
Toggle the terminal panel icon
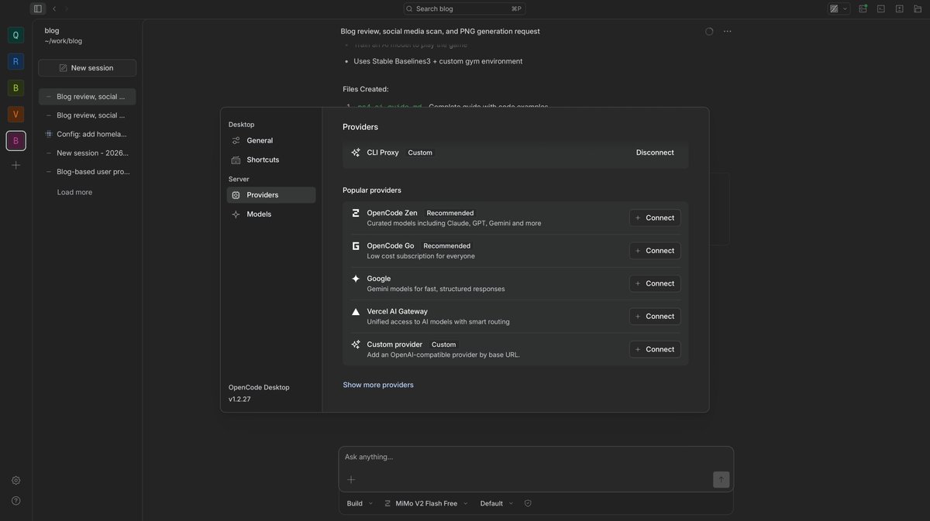click(881, 9)
